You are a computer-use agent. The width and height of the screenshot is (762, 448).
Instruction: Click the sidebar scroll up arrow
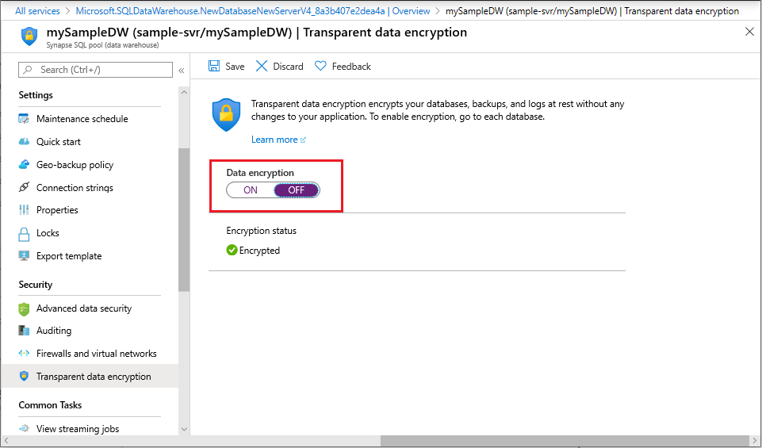tap(184, 92)
